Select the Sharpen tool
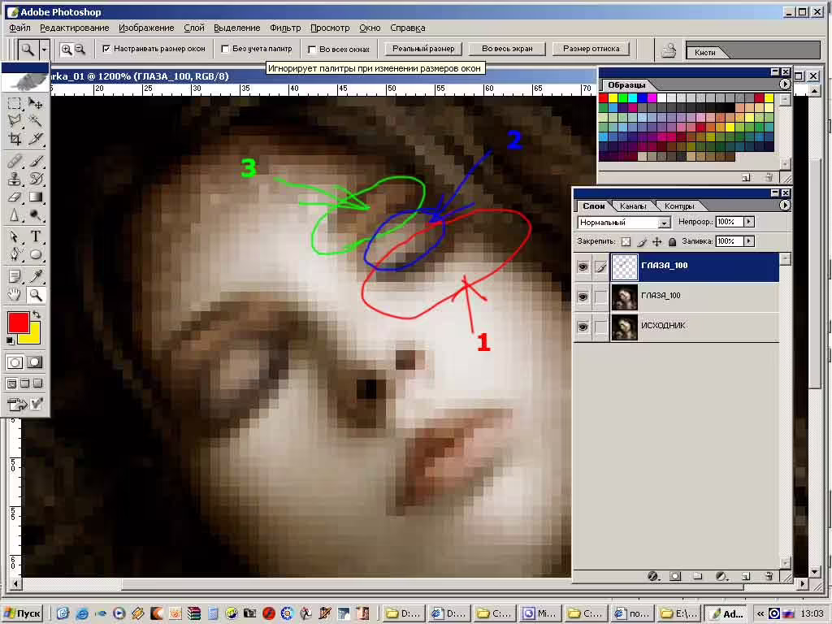The height and width of the screenshot is (624, 832). tap(15, 214)
